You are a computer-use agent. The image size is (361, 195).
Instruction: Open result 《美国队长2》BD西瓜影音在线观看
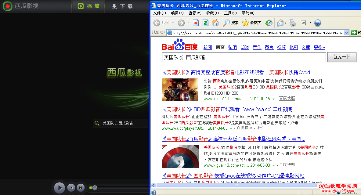tap(227, 109)
